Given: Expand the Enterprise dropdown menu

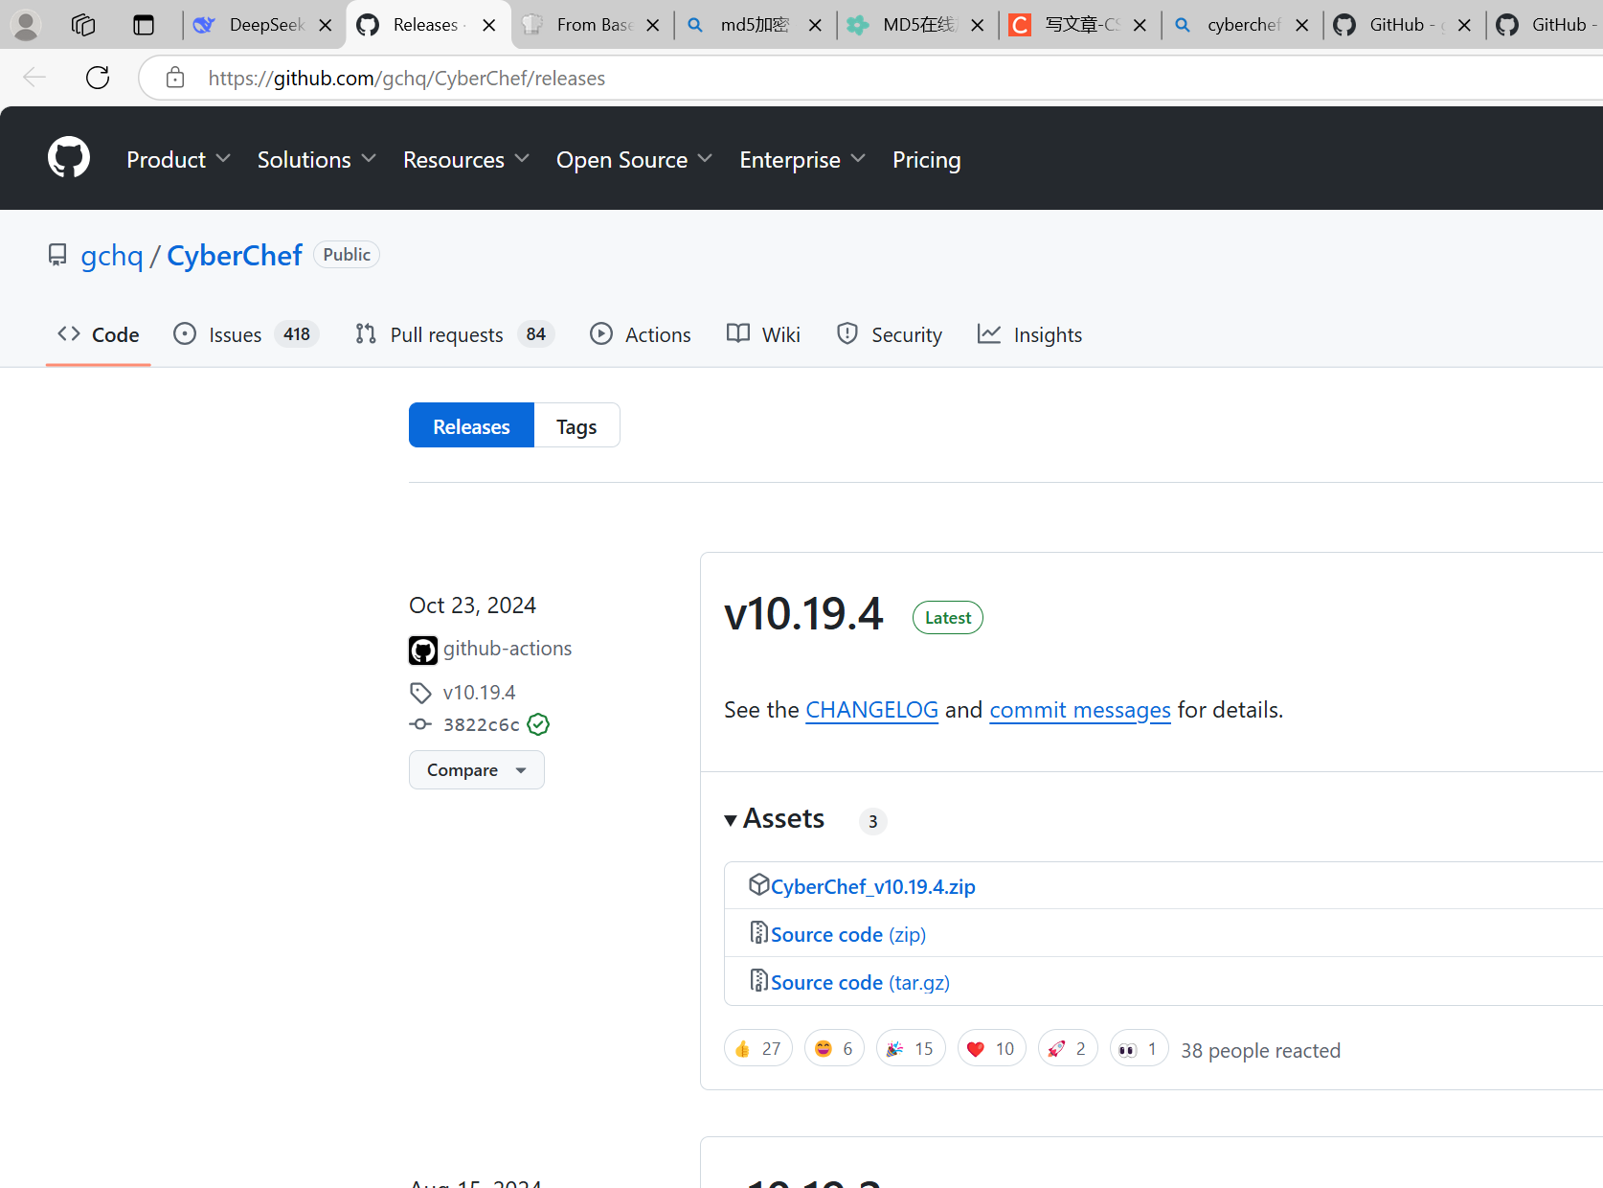Looking at the screenshot, I should [x=802, y=159].
